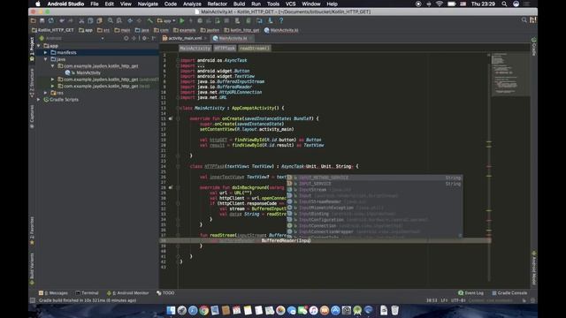The image size is (566, 318).
Task: Switch to the activity_main.xml editor tab
Action: [x=185, y=38]
